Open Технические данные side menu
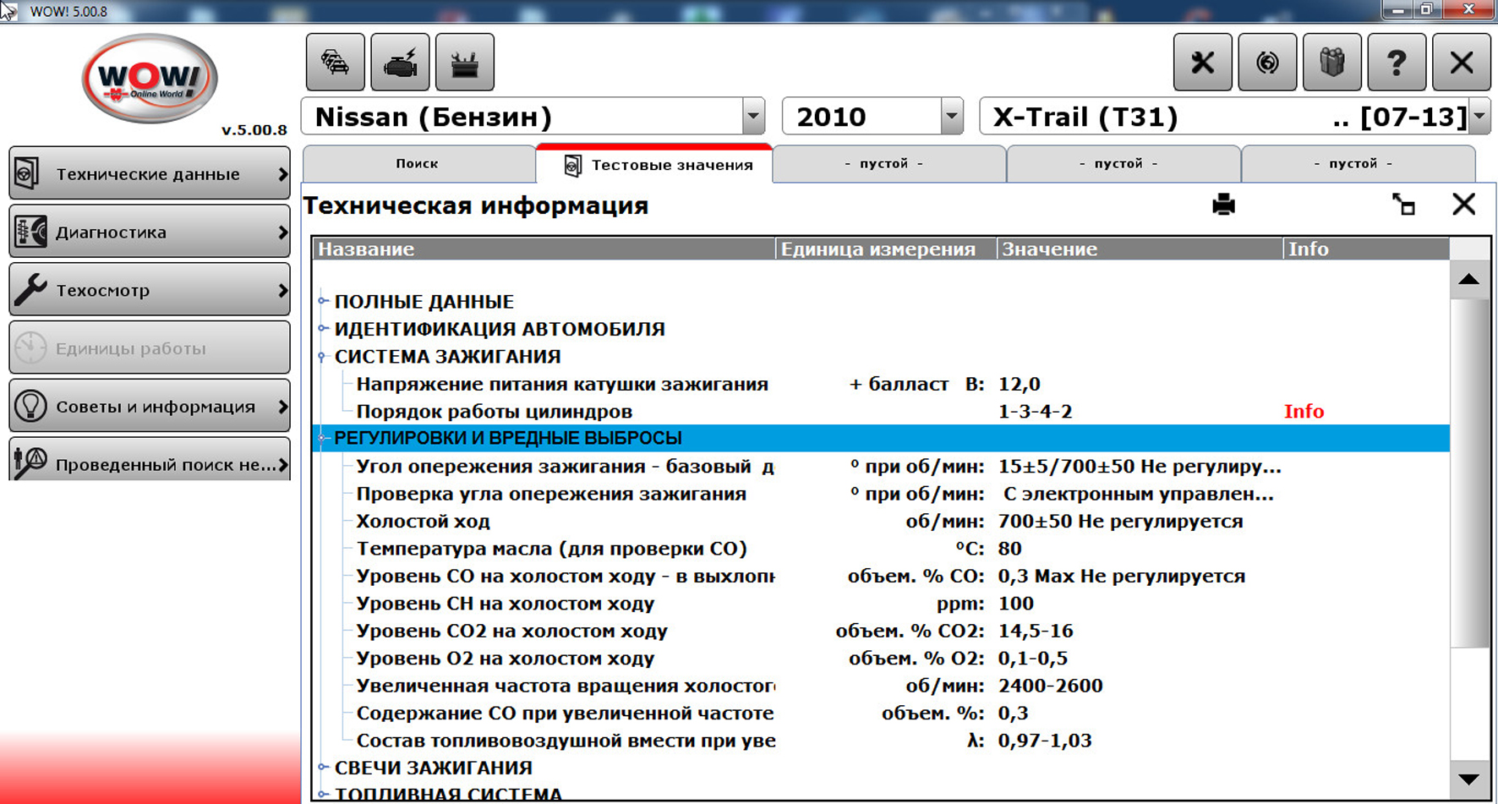 150,174
